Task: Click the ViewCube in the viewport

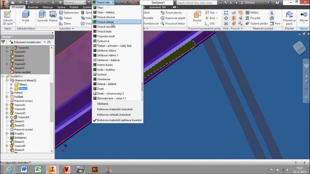Action: pos(300,48)
